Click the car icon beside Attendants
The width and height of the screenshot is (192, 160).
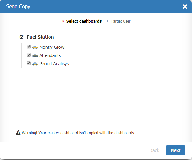35,55
